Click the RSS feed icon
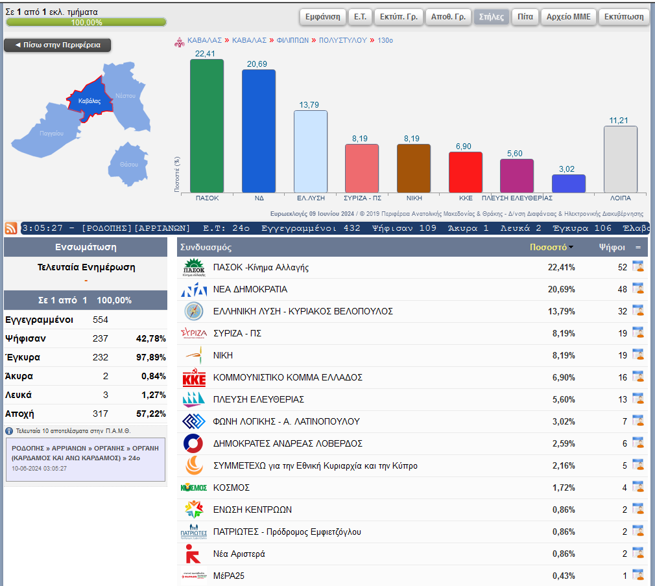The width and height of the screenshot is (655, 586). pyautogui.click(x=11, y=228)
